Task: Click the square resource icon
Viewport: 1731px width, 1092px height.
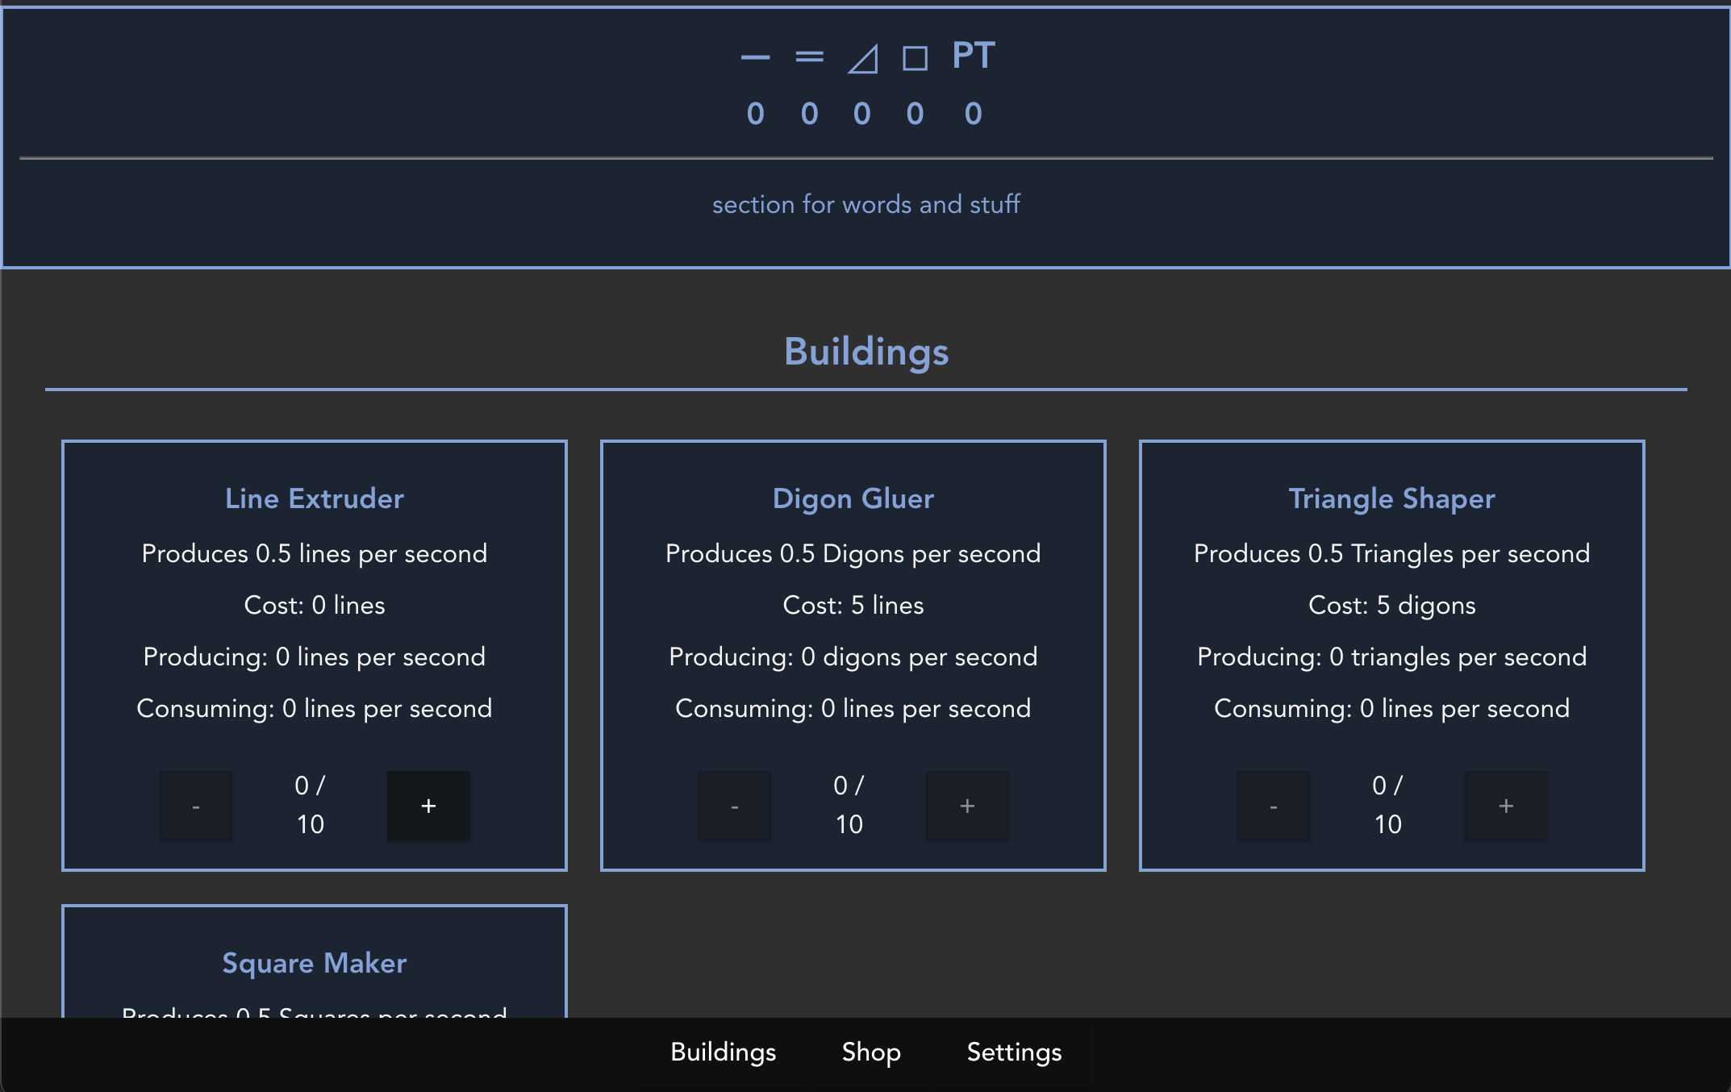Action: pyautogui.click(x=916, y=58)
